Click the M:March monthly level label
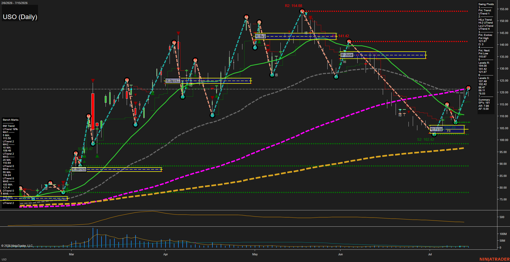This screenshot has width=510, height=262. coord(79,169)
